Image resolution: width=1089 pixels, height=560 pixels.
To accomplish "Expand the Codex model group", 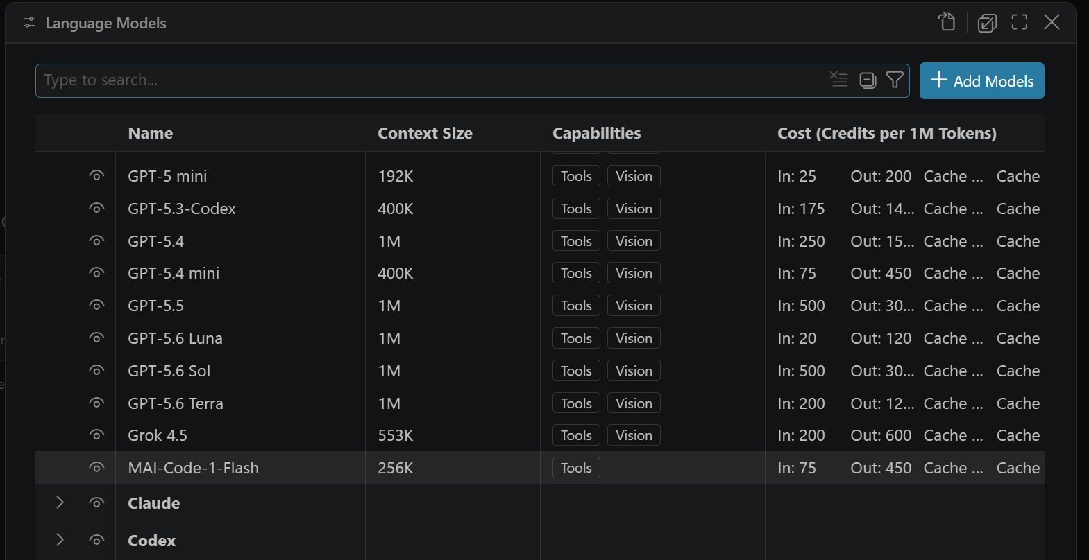I will coord(60,540).
